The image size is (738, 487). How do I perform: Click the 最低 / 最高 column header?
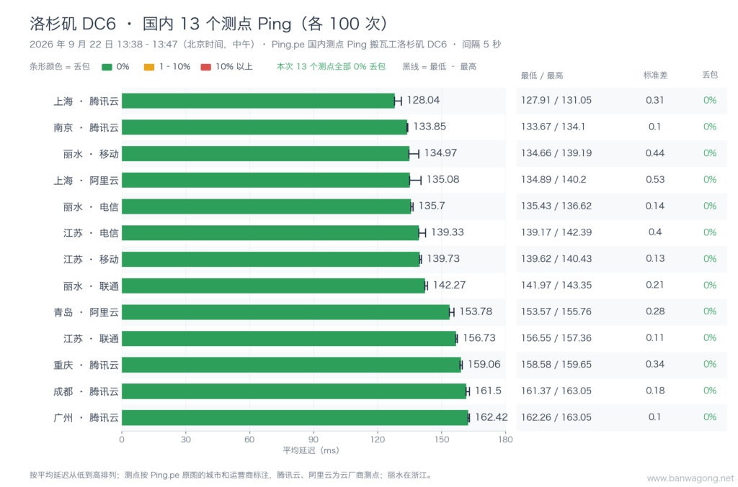pos(542,76)
